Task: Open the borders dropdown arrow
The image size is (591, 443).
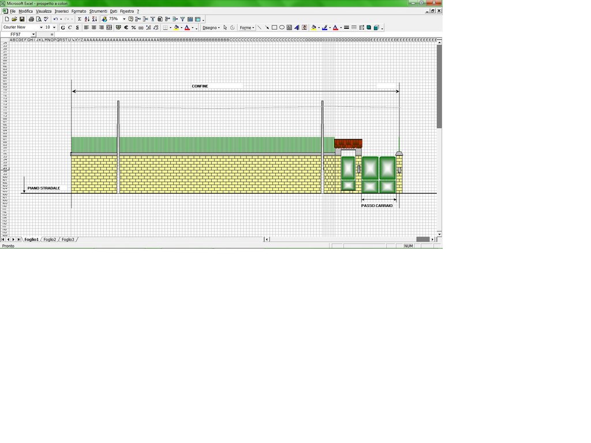Action: pyautogui.click(x=170, y=28)
